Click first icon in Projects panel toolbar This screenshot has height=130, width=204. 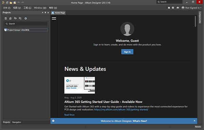[x=5, y=18]
